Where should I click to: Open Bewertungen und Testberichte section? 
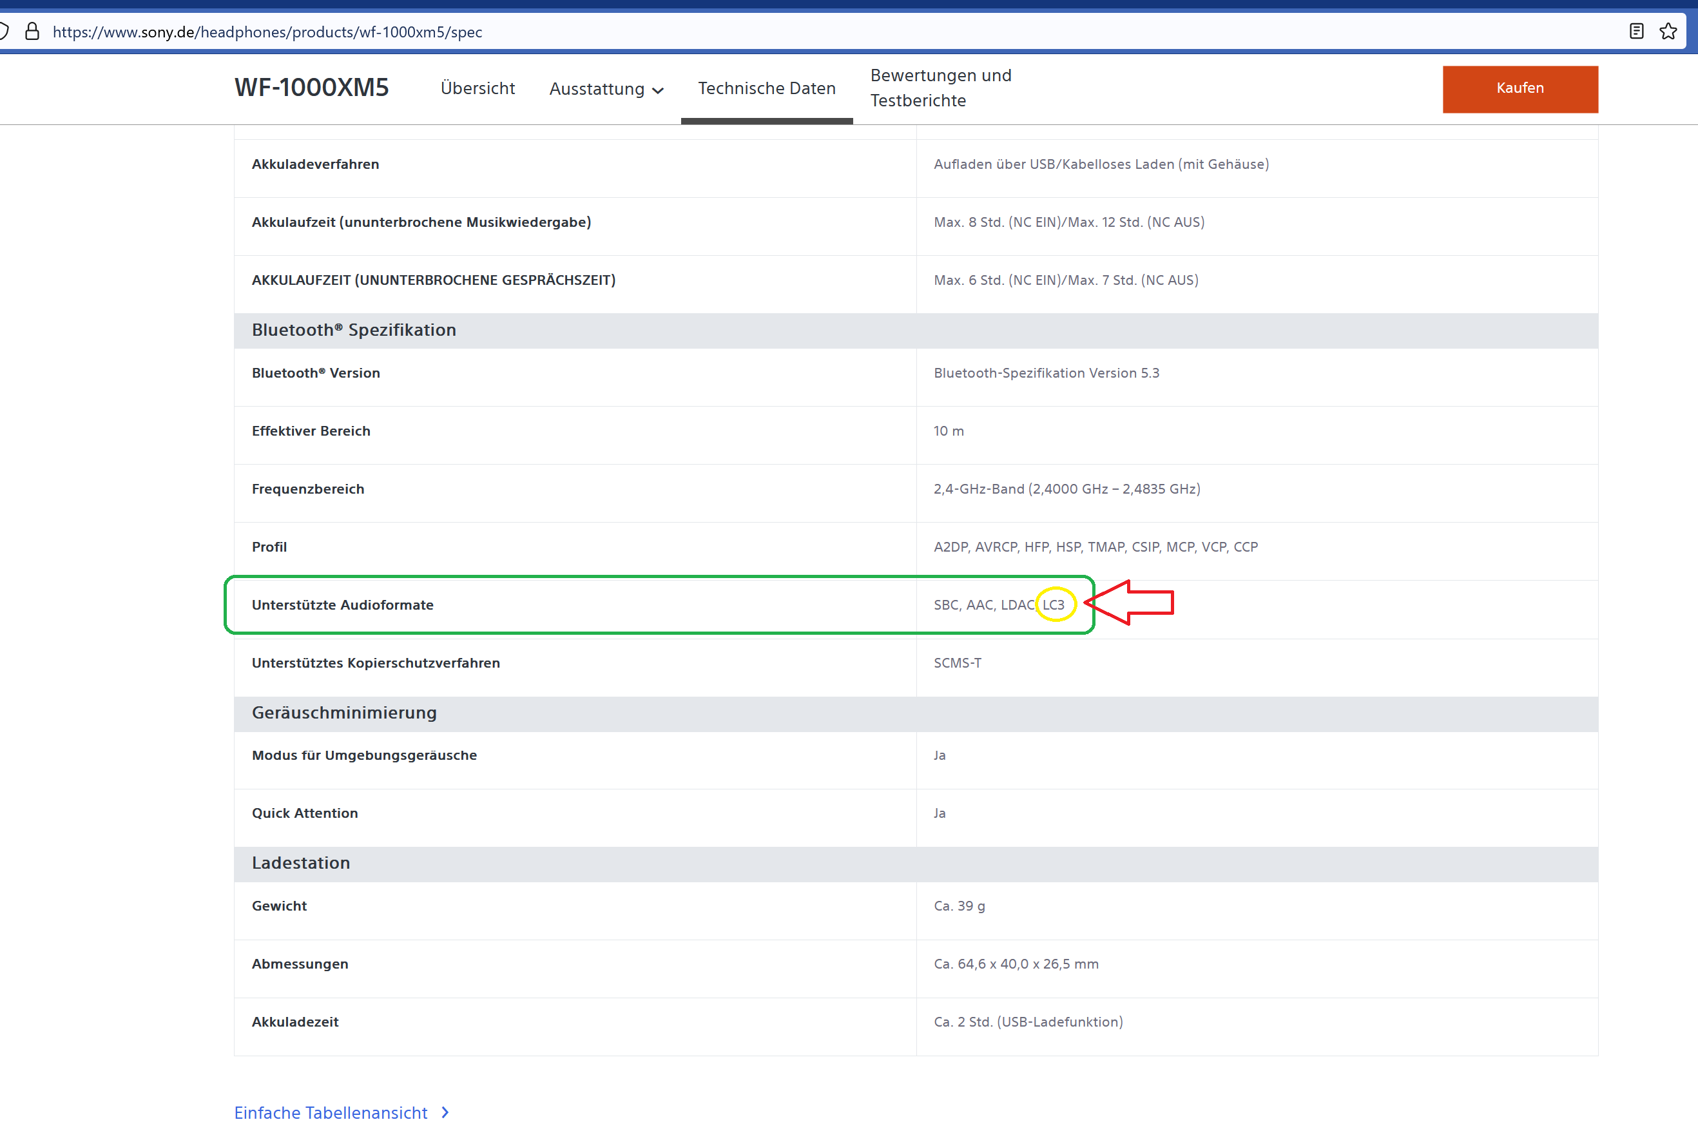[x=941, y=87]
